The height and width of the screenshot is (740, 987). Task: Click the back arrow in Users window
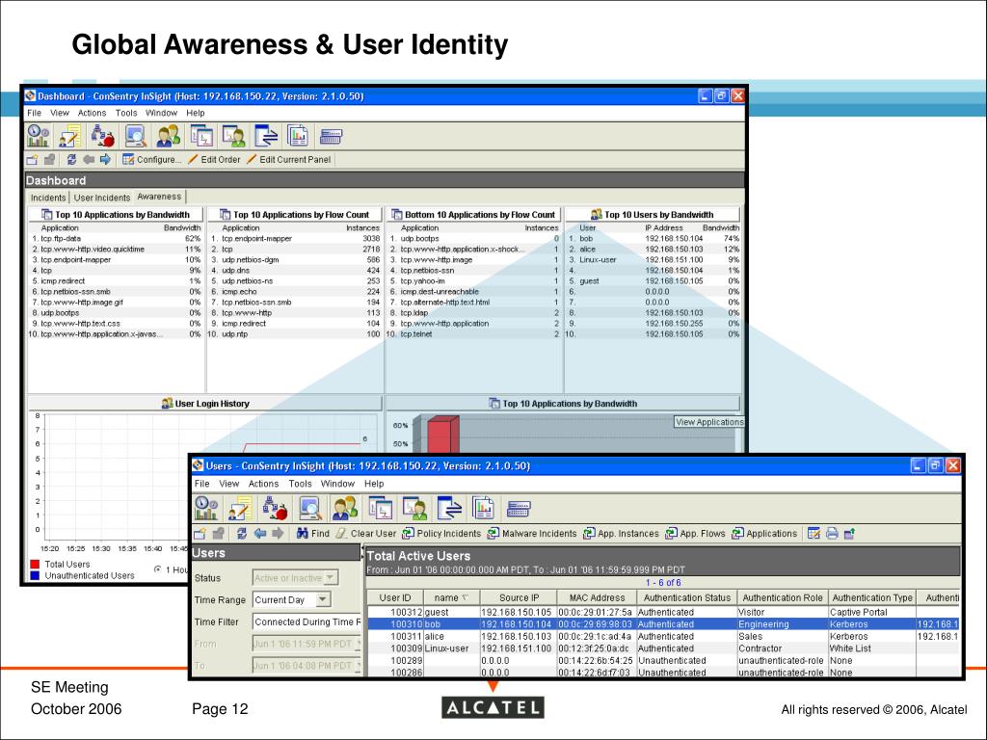[259, 534]
